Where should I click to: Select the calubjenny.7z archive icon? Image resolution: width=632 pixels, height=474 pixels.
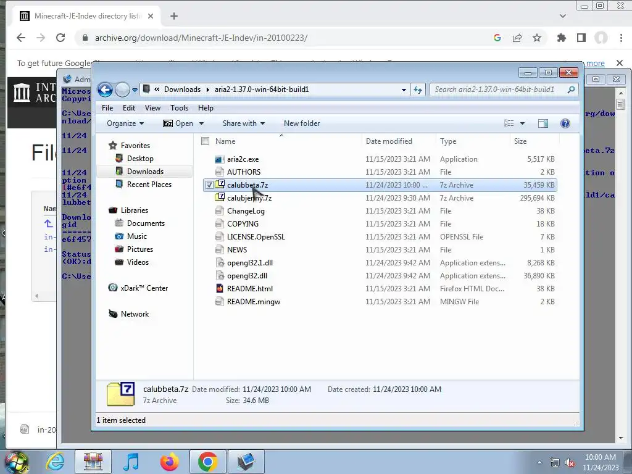pyautogui.click(x=220, y=197)
